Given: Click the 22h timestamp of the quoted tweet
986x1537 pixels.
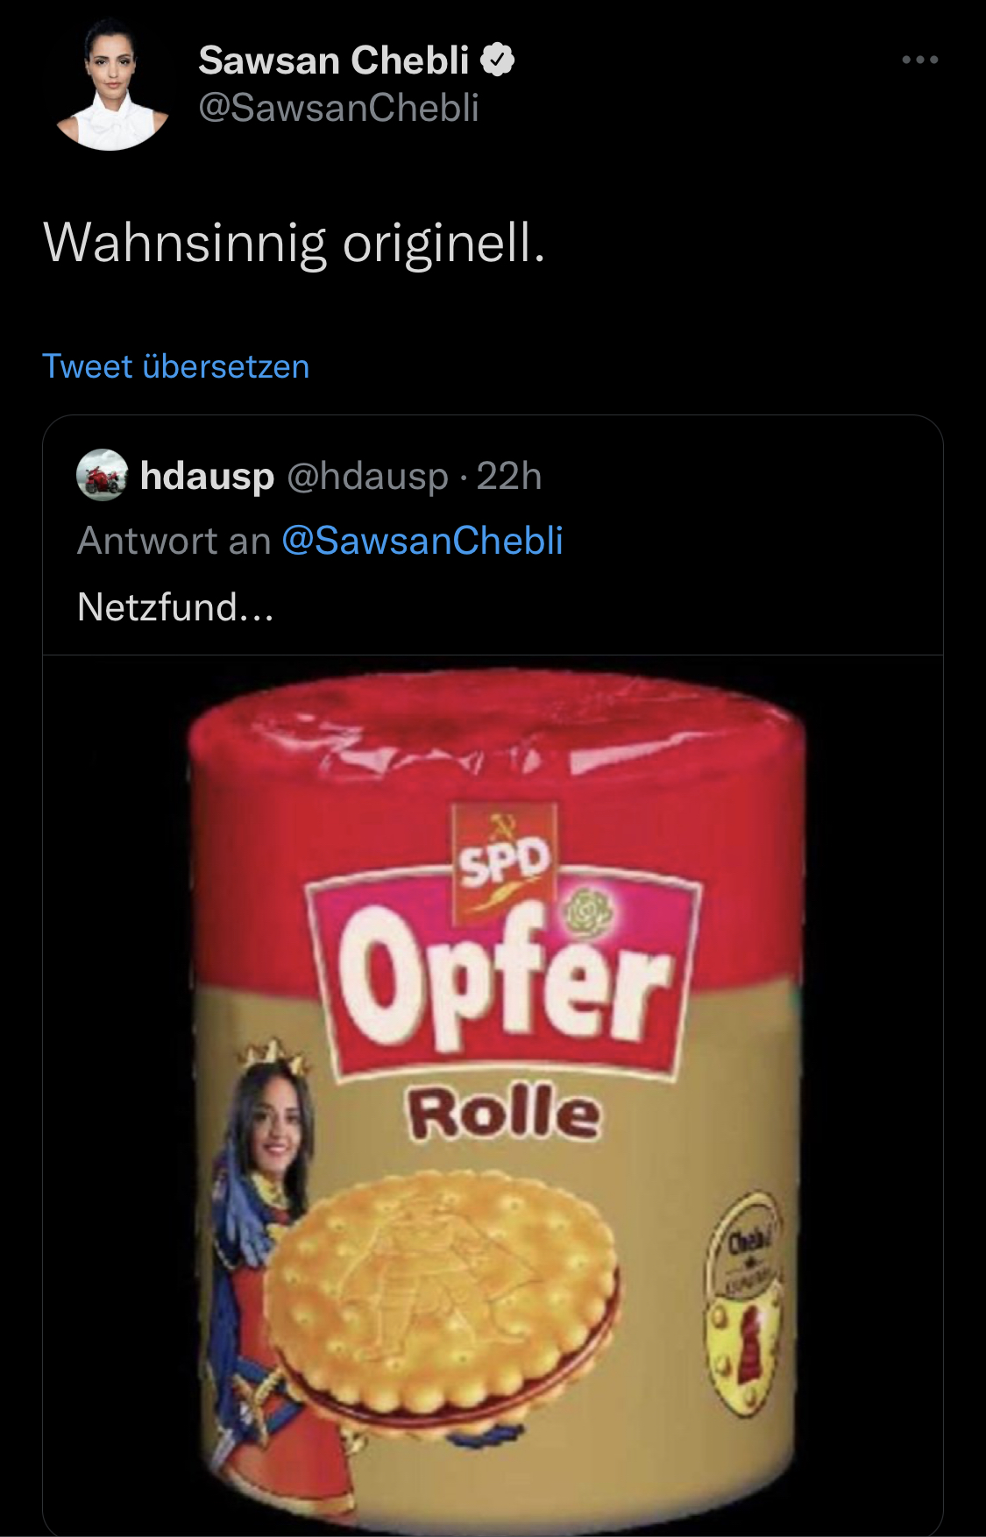Looking at the screenshot, I should [x=509, y=476].
